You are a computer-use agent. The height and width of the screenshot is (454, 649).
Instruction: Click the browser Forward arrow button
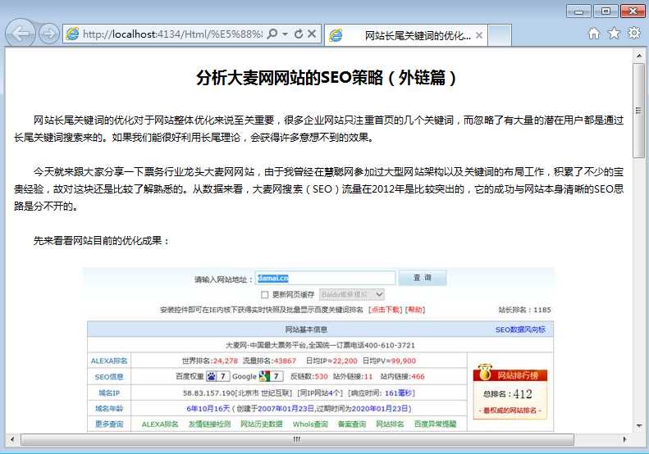tap(49, 34)
